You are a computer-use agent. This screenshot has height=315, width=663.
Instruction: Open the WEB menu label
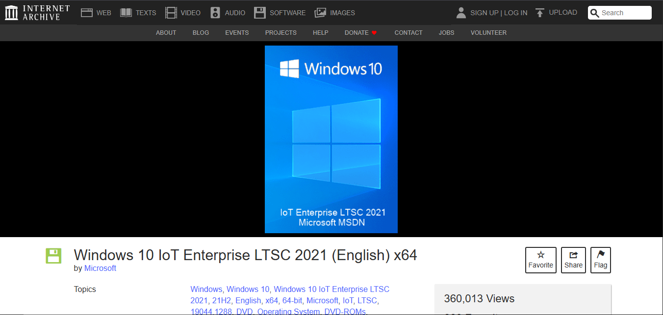click(x=104, y=13)
